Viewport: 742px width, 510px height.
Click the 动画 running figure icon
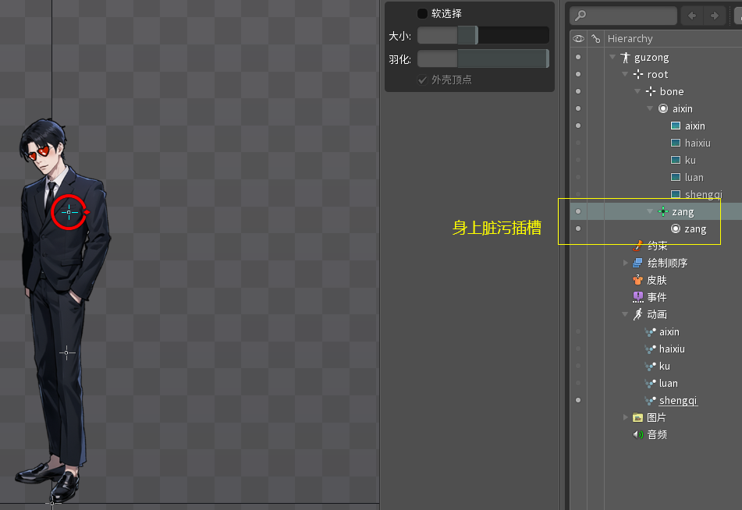[637, 314]
